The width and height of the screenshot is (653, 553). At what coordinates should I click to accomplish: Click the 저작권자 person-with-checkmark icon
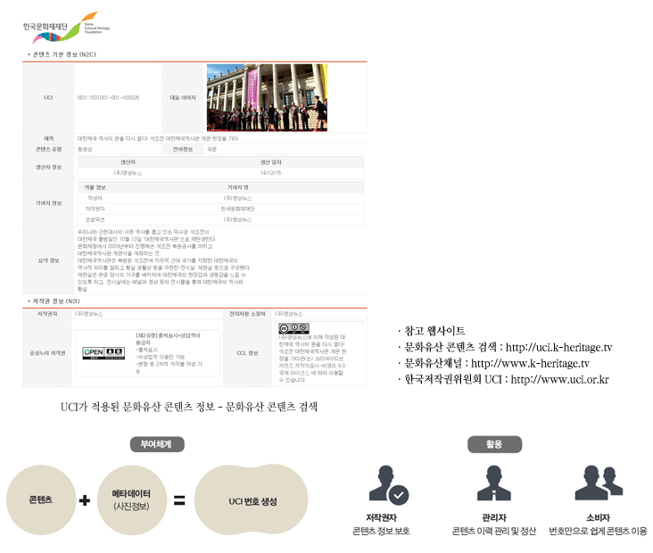point(389,485)
